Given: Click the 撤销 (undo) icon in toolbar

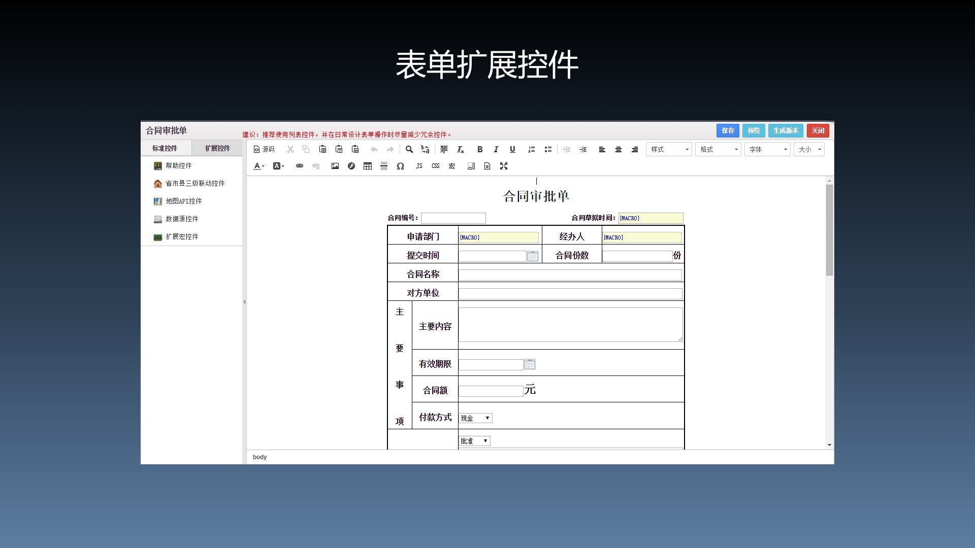Looking at the screenshot, I should pyautogui.click(x=374, y=149).
